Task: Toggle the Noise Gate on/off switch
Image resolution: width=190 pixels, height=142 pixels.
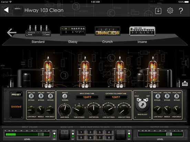Action: click(73, 135)
